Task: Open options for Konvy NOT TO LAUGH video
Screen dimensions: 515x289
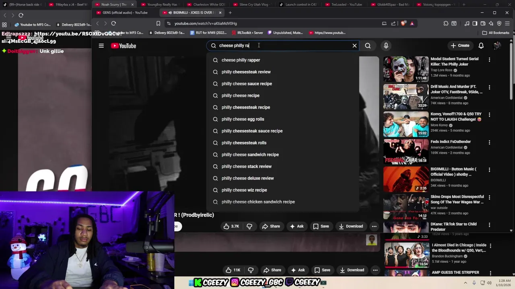Action: [489, 115]
